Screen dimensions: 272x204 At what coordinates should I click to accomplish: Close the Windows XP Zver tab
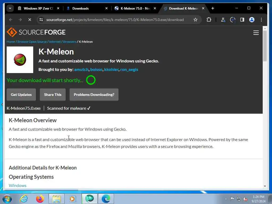pos(58,8)
